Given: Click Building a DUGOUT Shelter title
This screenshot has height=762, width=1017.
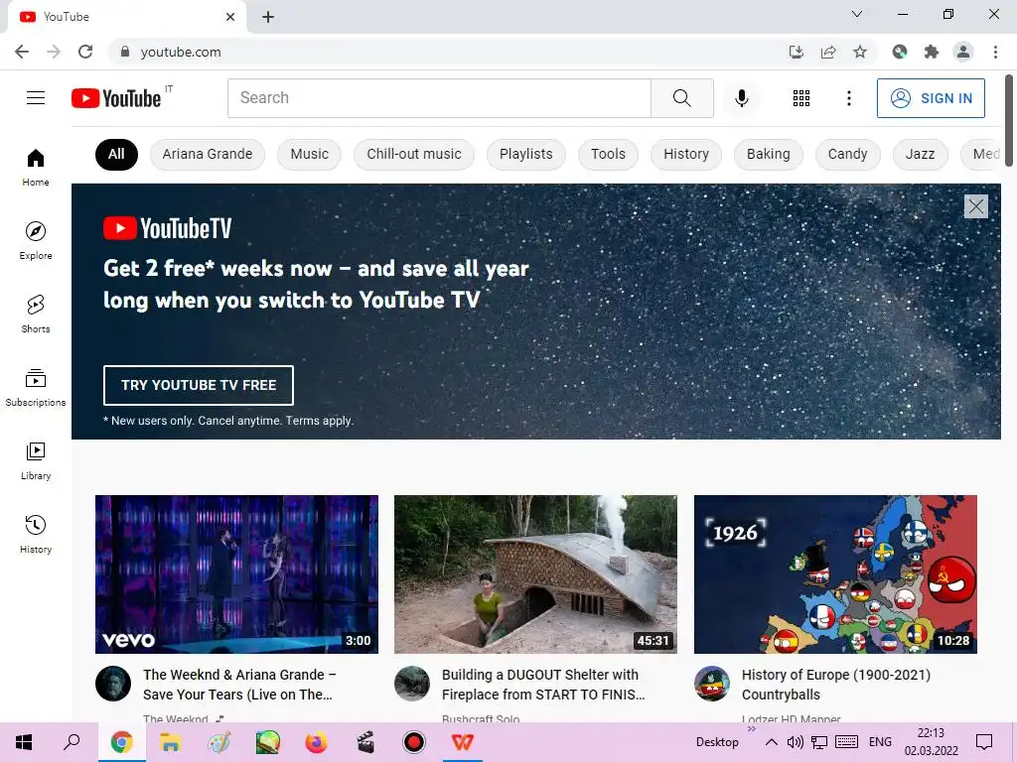Looking at the screenshot, I should pyautogui.click(x=543, y=685).
